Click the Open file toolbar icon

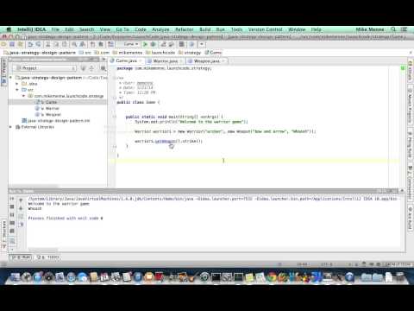(x=3, y=44)
